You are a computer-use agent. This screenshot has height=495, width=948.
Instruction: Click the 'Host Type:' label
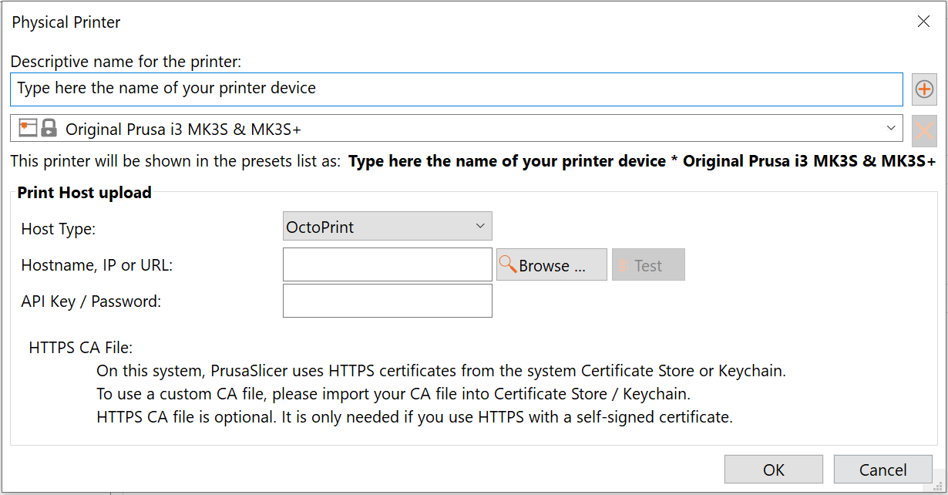point(59,228)
